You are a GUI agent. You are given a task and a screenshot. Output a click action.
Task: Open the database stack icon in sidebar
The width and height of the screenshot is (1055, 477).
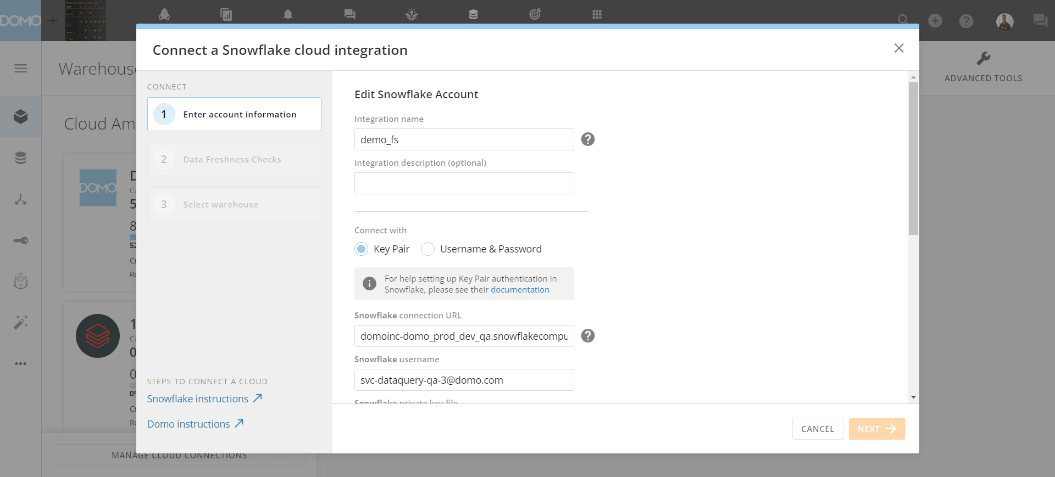click(x=21, y=158)
